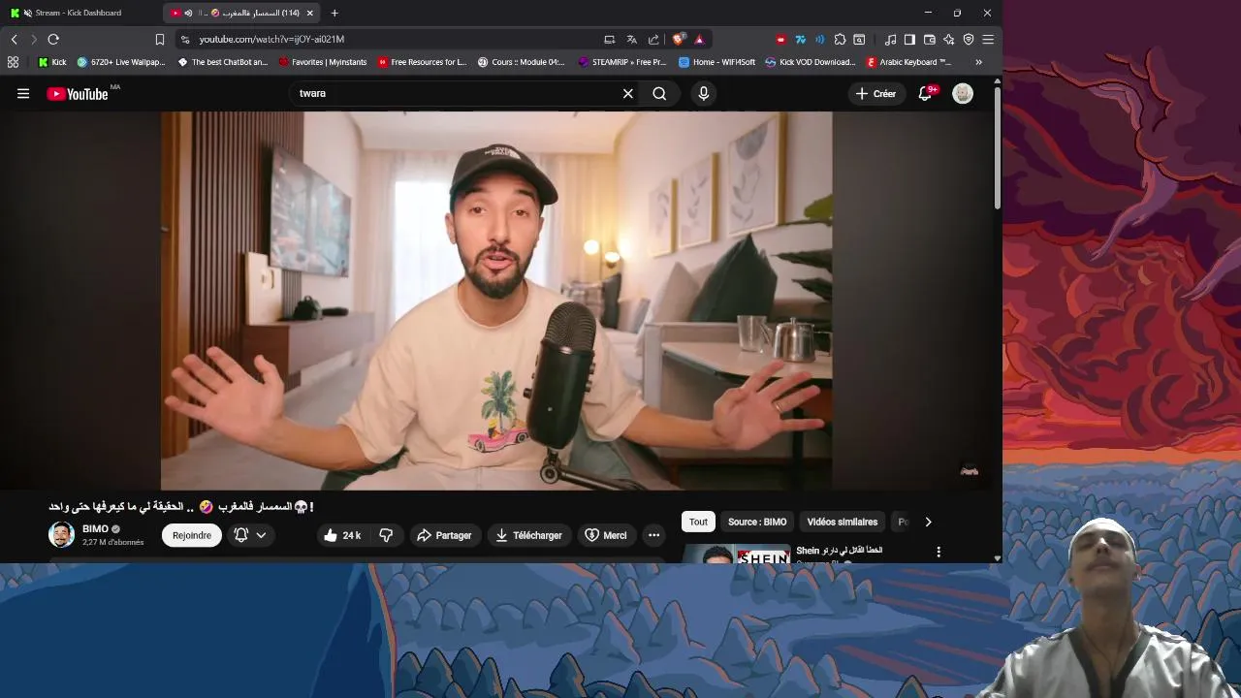
Task: Click the Partager share button
Action: [444, 535]
